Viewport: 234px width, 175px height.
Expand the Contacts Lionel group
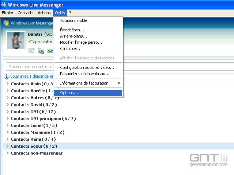[x=7, y=125]
